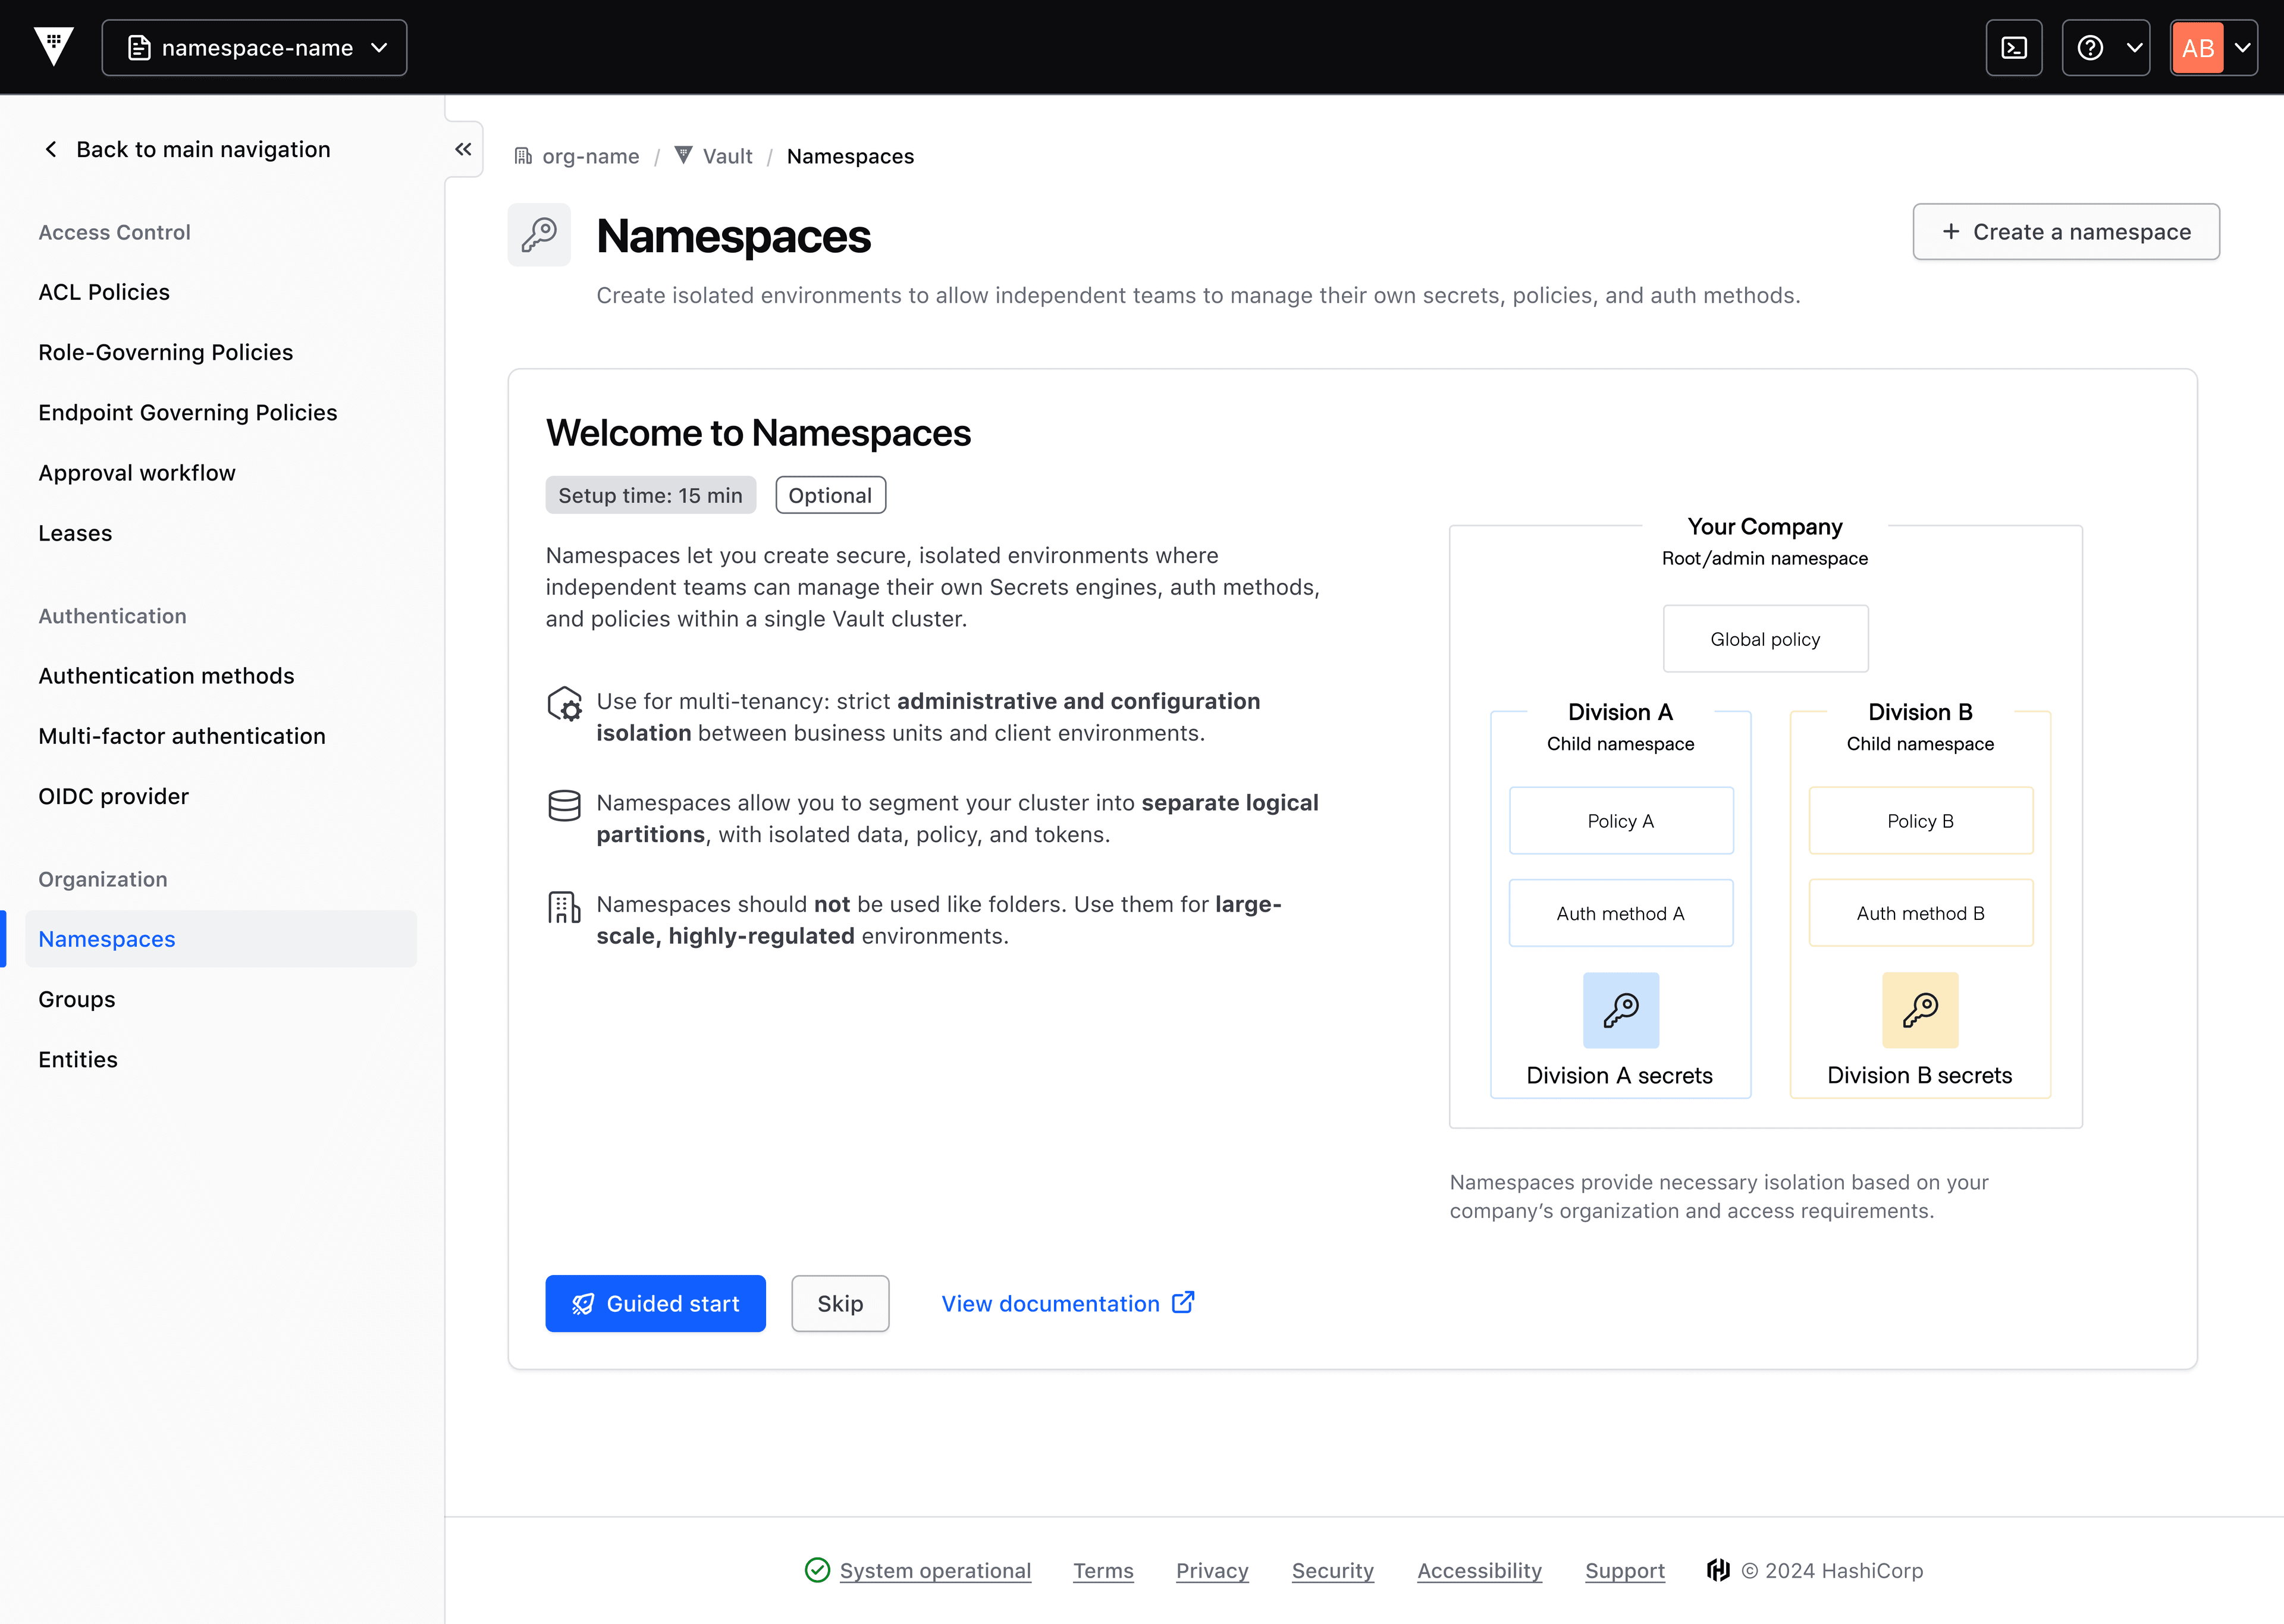The width and height of the screenshot is (2284, 1624).
Task: Open Security footer link
Action: click(1333, 1570)
